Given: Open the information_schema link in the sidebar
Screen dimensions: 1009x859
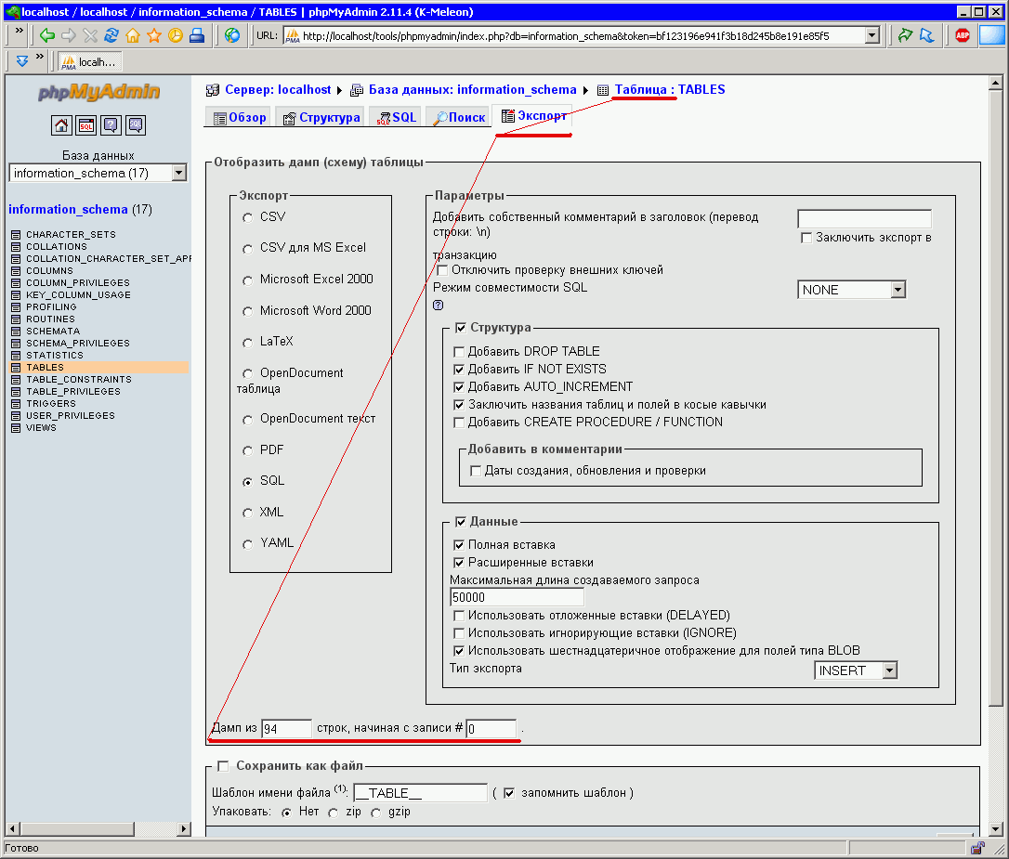Looking at the screenshot, I should tap(68, 210).
